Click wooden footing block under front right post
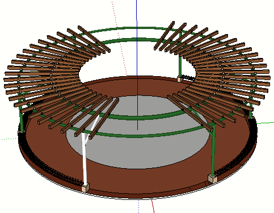The width and height of the screenshot is (274, 213). (213, 178)
